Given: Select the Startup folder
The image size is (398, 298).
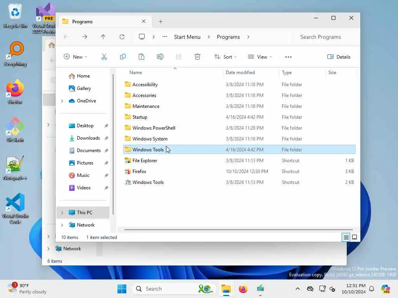Looking at the screenshot, I should pos(239,117).
